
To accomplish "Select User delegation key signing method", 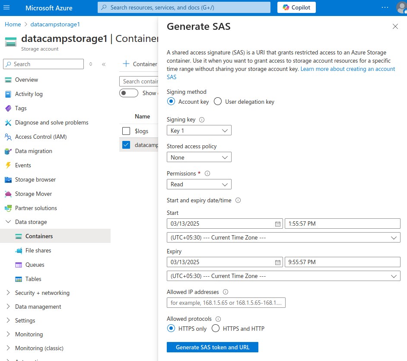I will (x=218, y=101).
